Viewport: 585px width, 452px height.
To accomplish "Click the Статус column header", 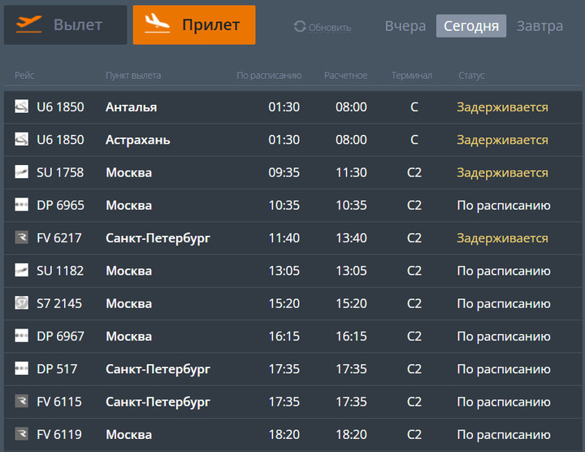I will coord(471,76).
